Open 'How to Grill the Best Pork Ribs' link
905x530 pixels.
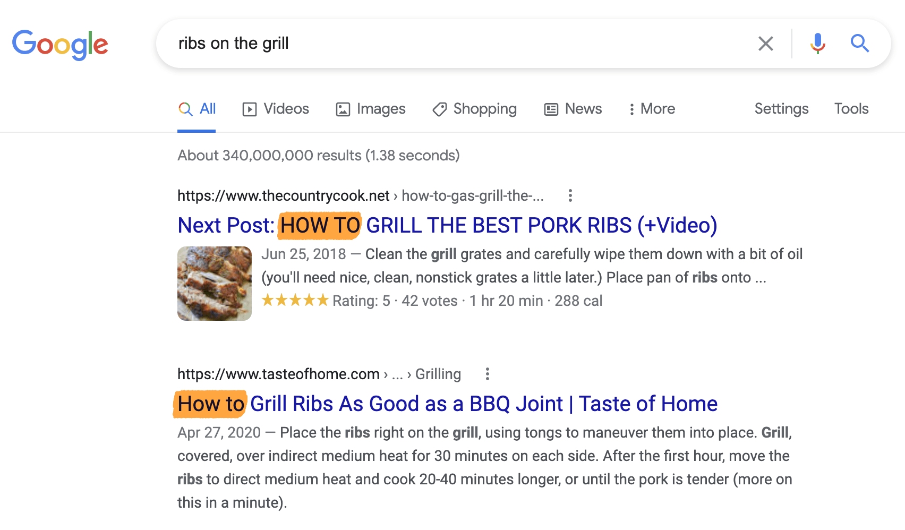pyautogui.click(x=447, y=226)
